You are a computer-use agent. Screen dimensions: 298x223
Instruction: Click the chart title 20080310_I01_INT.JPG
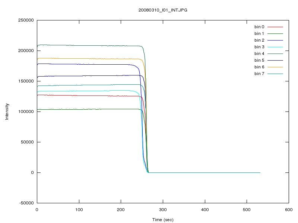pyautogui.click(x=163, y=10)
